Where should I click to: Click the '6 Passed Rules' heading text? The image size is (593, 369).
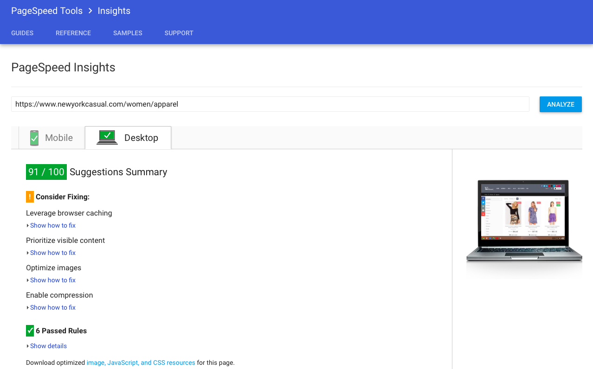[x=61, y=331]
